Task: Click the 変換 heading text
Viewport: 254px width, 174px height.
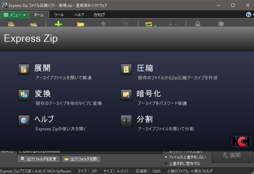Action: (x=43, y=94)
